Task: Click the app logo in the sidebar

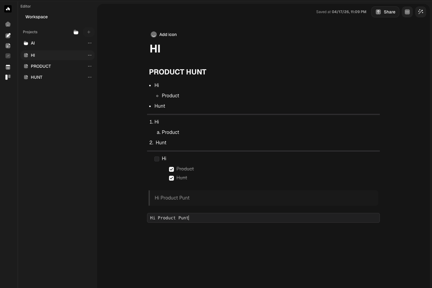Action: 8,9
